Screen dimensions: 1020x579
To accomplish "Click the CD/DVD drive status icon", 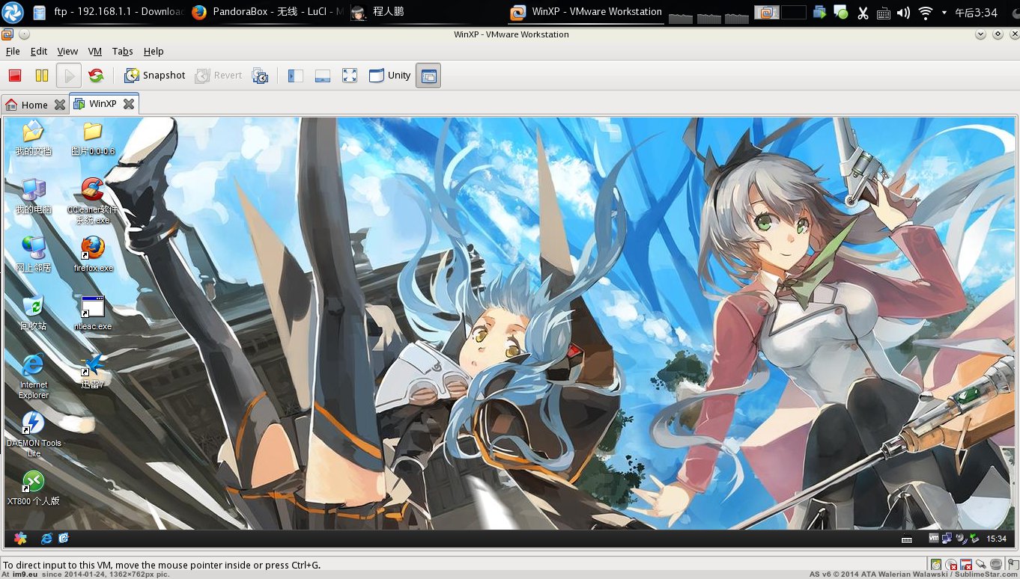I will [951, 565].
